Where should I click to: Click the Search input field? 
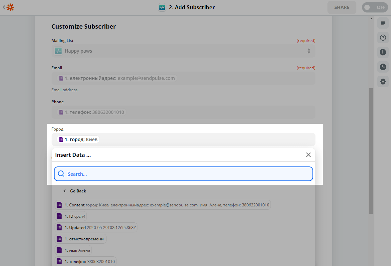(188, 174)
